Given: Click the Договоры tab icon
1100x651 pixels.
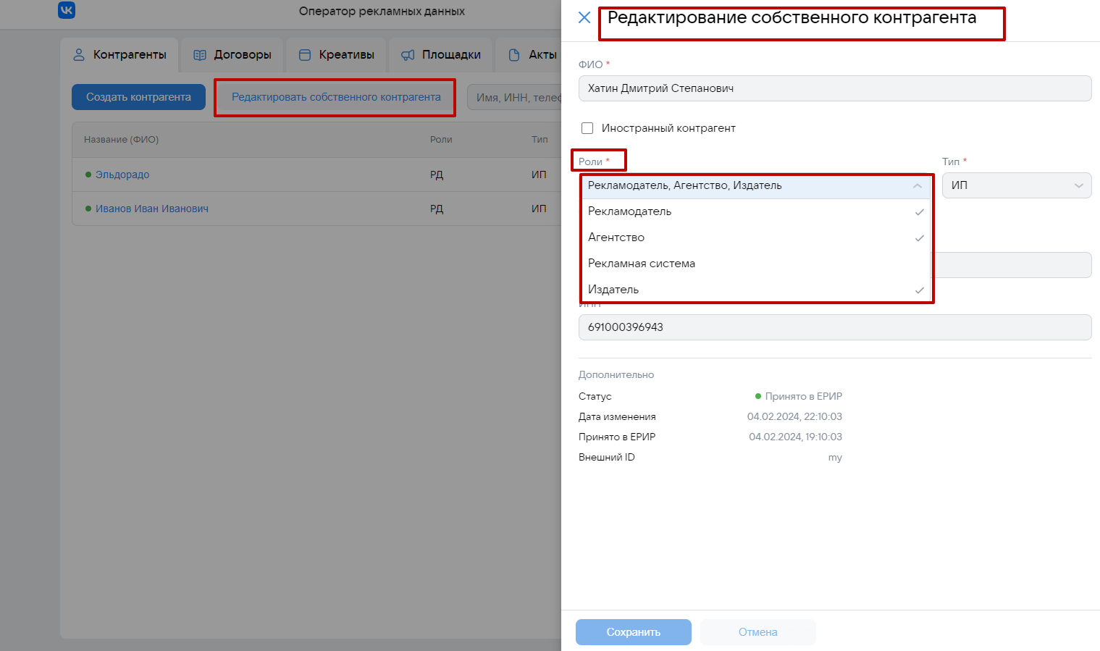Looking at the screenshot, I should click(x=200, y=55).
